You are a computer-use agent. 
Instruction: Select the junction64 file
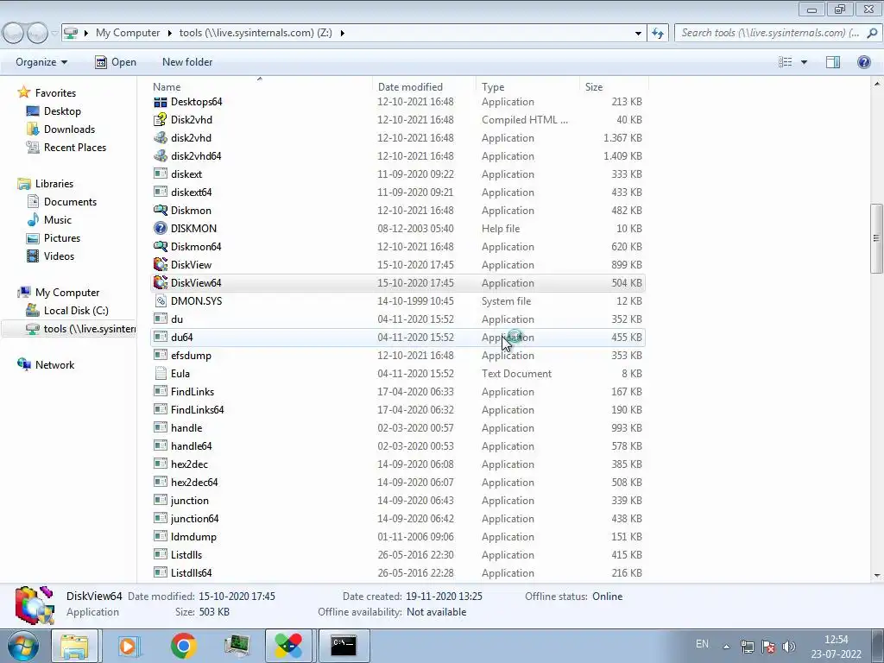point(194,519)
